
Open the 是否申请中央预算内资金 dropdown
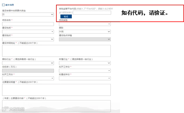pos(28,14)
